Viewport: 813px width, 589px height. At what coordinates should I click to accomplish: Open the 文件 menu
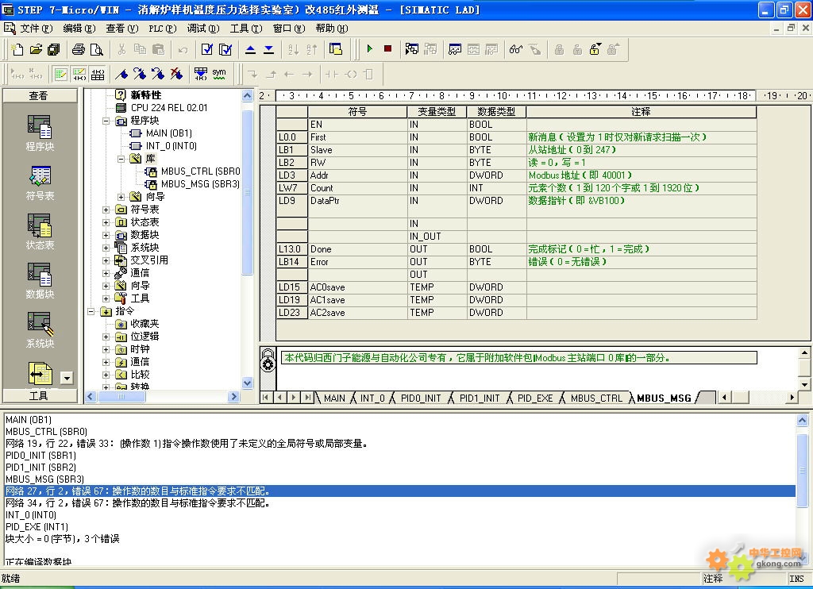click(x=37, y=28)
